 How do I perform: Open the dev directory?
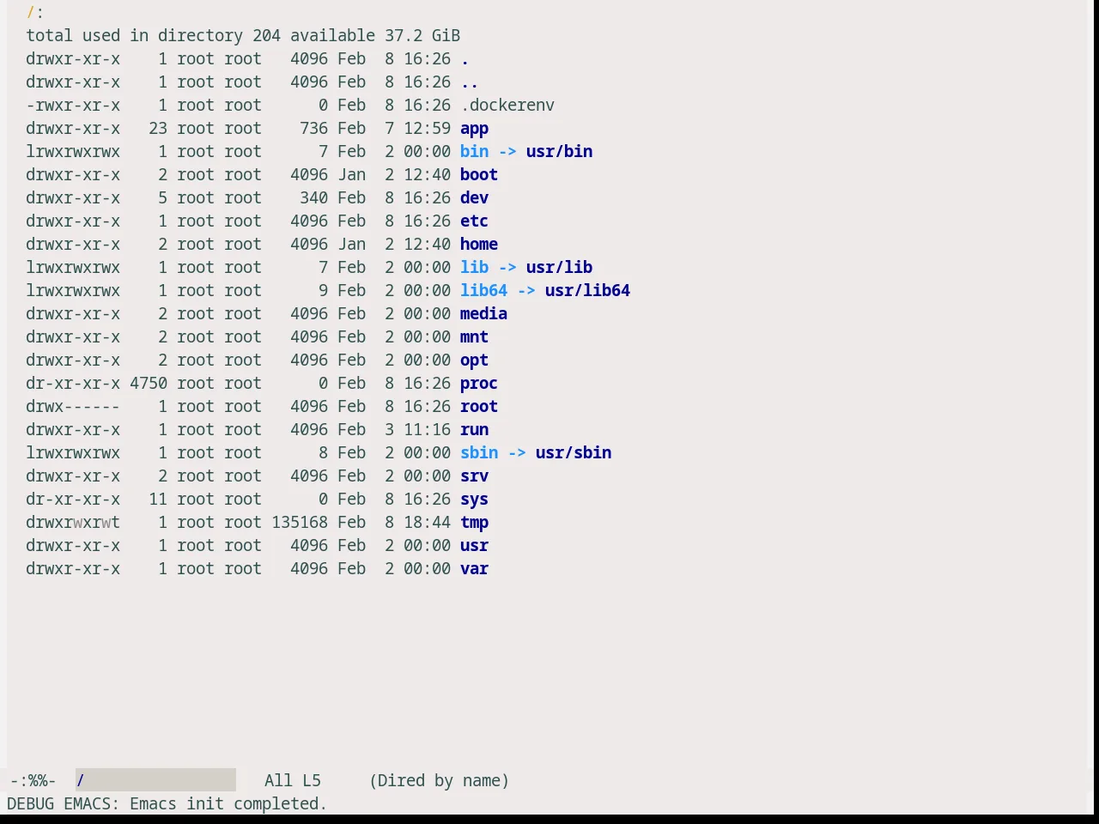[474, 198]
